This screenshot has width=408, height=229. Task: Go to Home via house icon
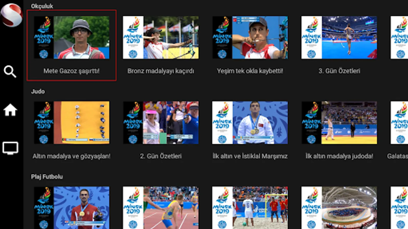point(10,110)
